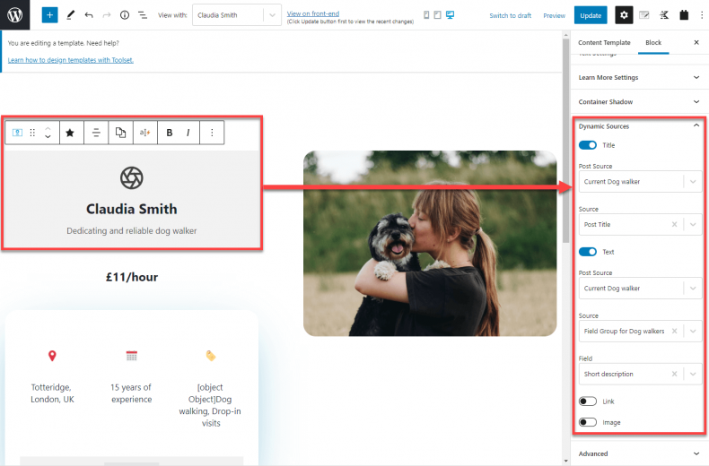Switch to the desktop preview device icon

click(x=450, y=15)
